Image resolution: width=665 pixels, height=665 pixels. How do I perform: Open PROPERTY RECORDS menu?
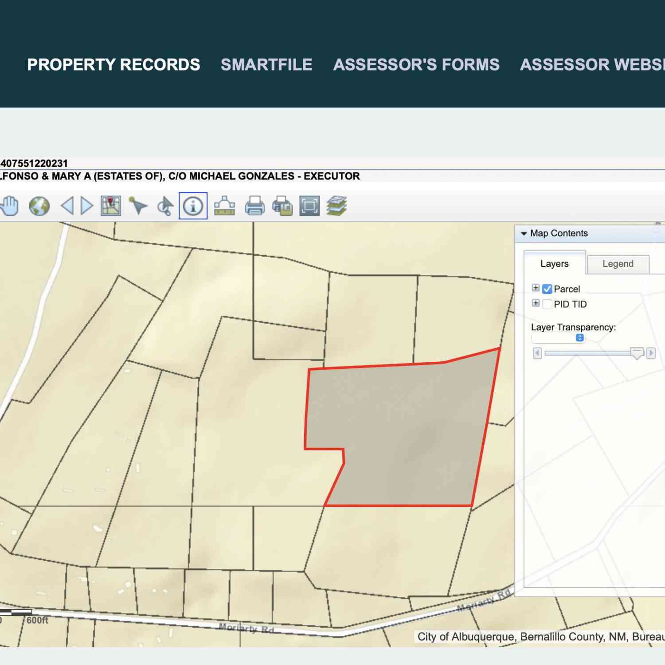click(x=113, y=65)
